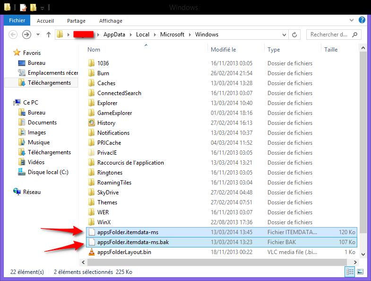Open the Fichier ribbon tab

click(17, 20)
